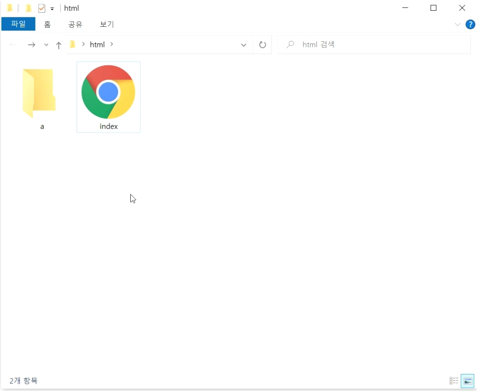Expand the chevron before html breadcrumb
Image resolution: width=477 pixels, height=391 pixels.
click(x=83, y=44)
